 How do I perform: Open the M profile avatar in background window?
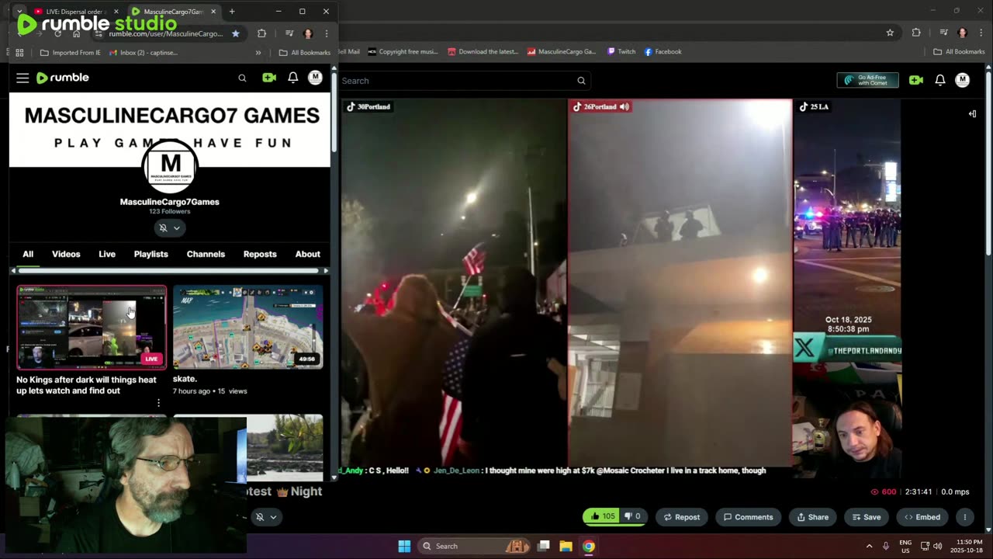click(x=962, y=80)
